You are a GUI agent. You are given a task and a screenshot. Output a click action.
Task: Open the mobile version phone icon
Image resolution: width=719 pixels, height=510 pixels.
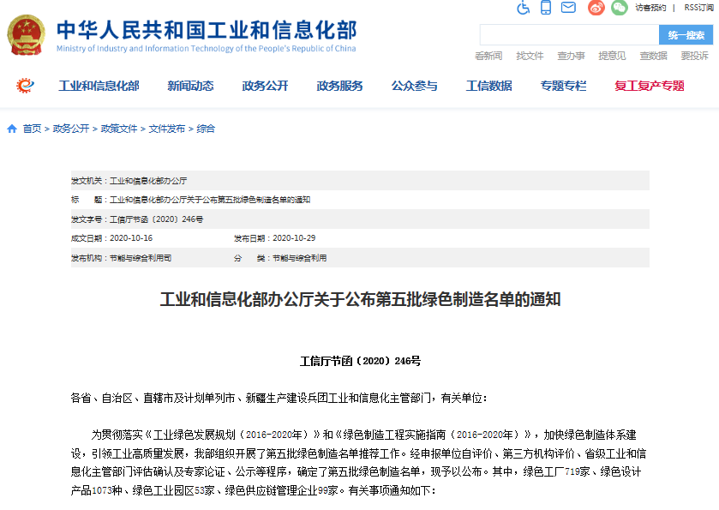[546, 8]
